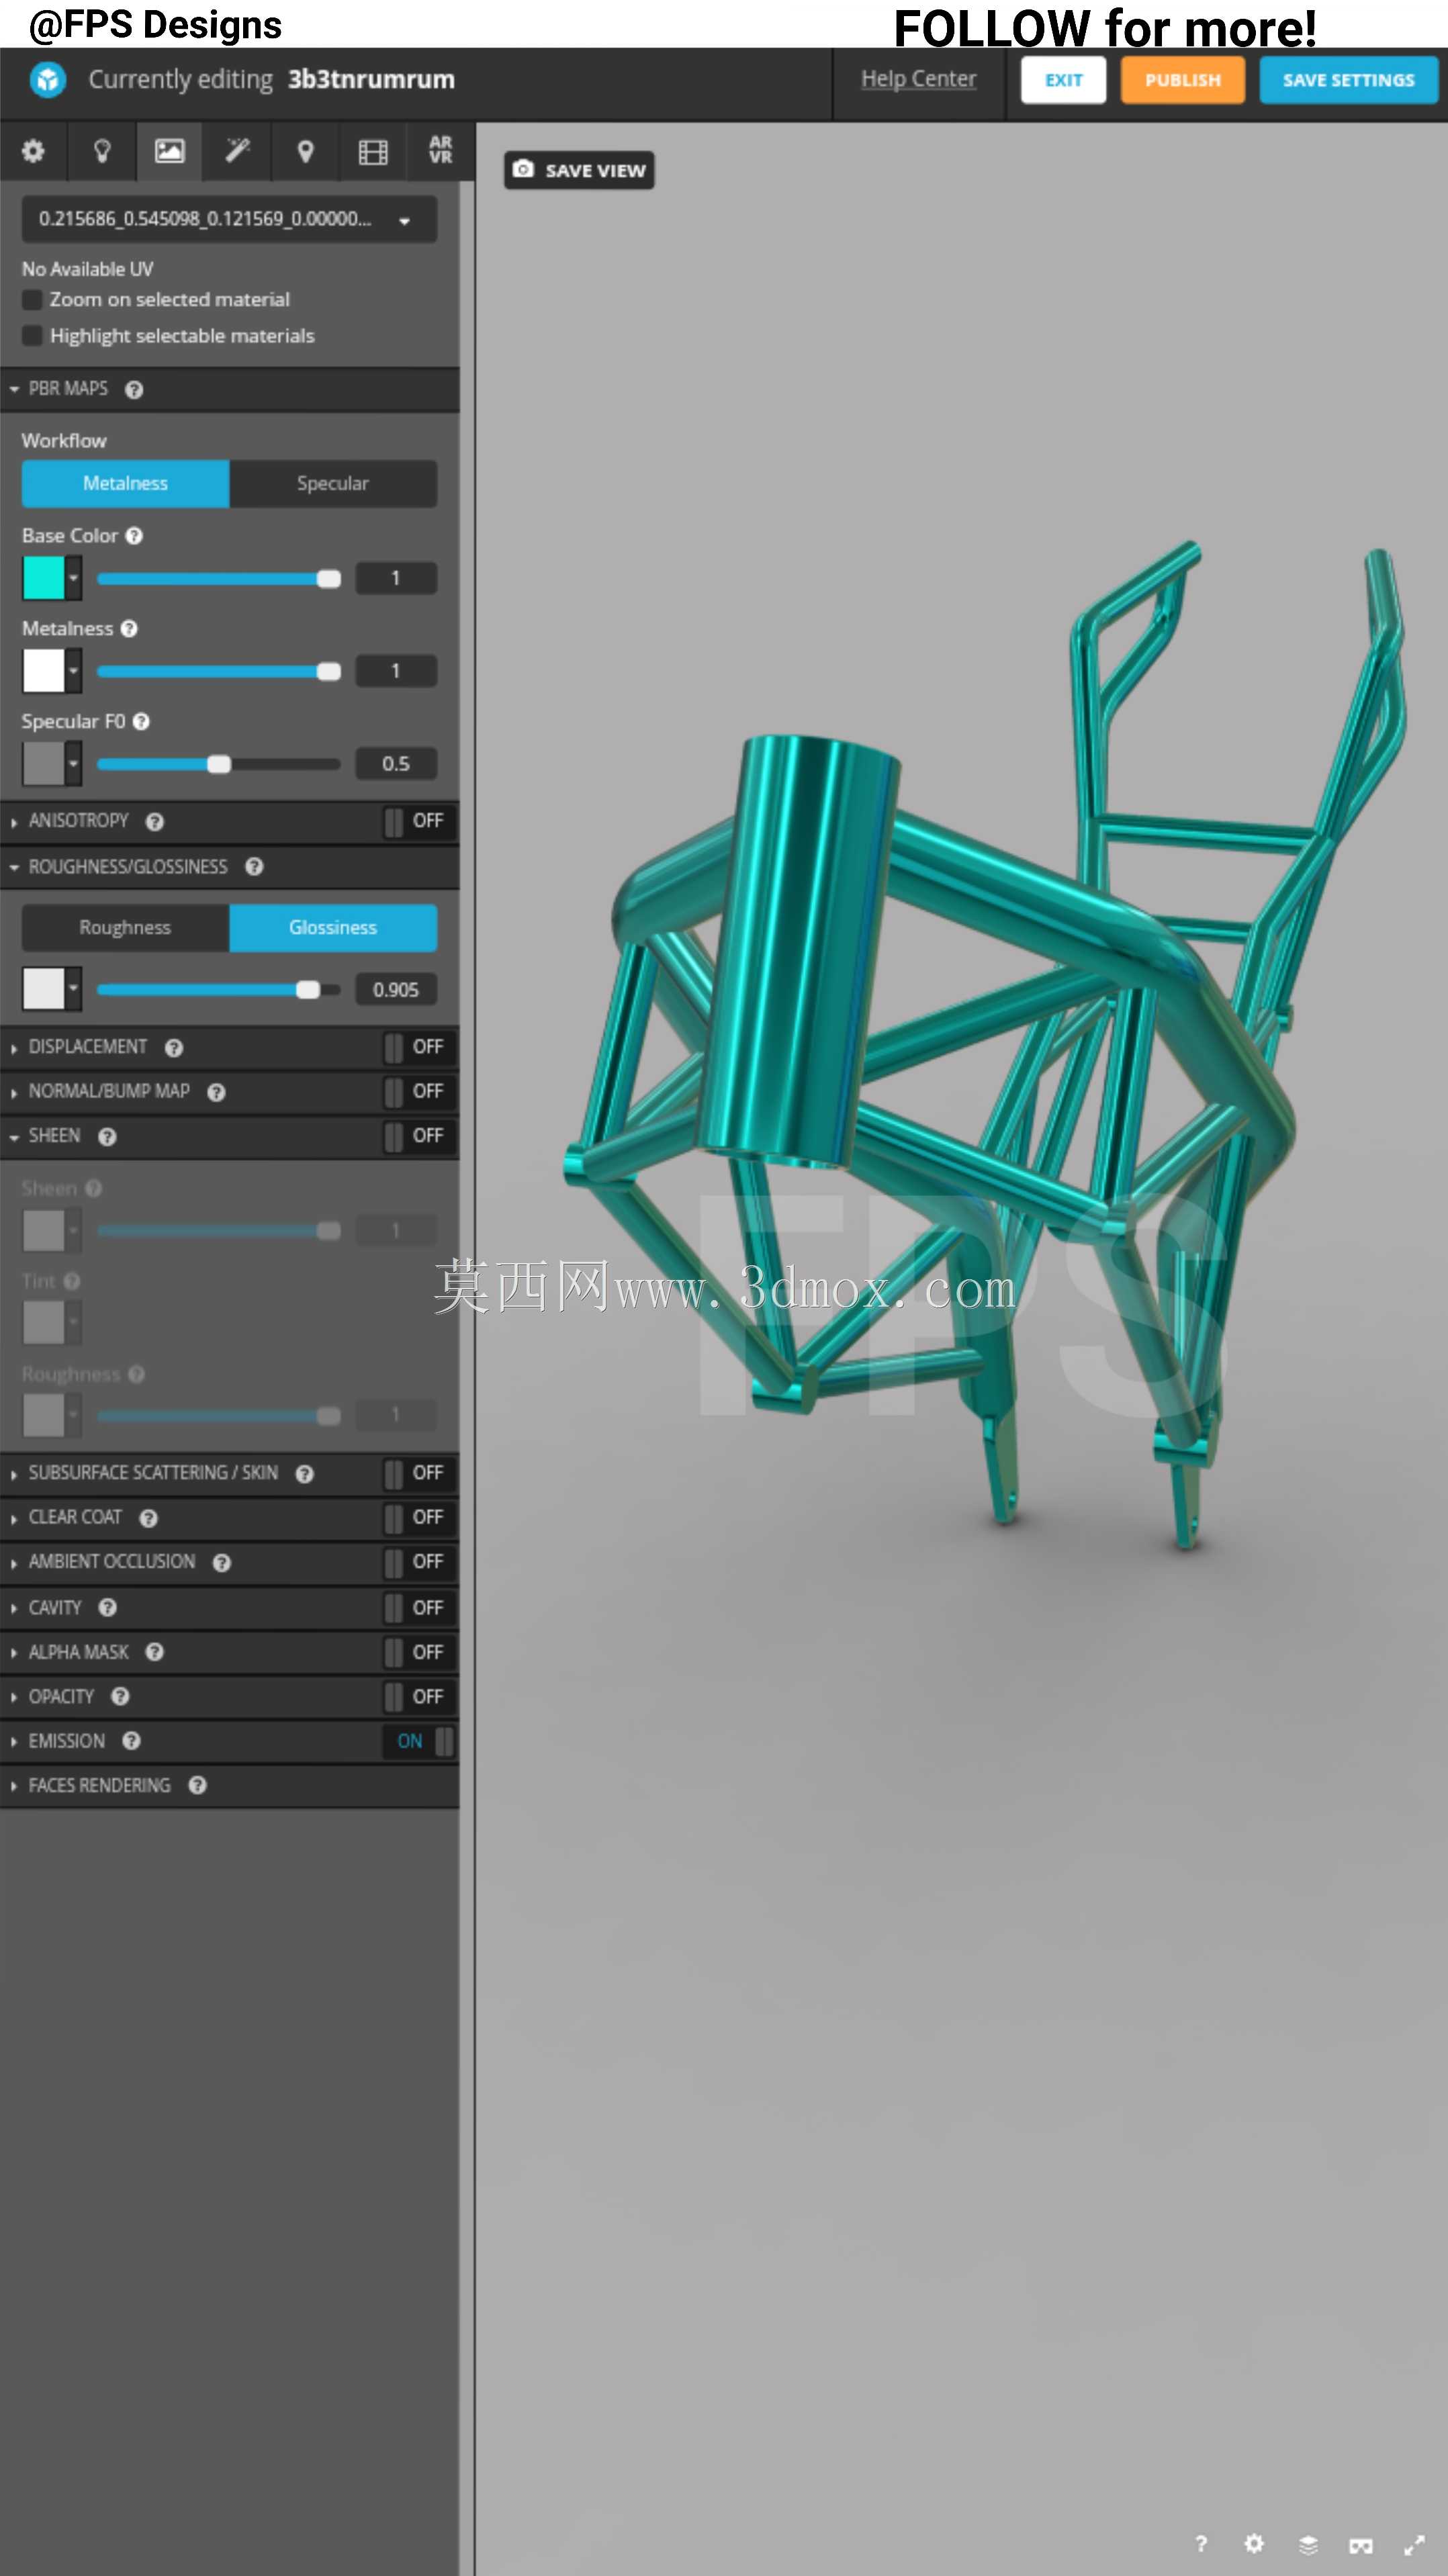Collapse the PBR Maps section
This screenshot has width=1448, height=2576.
(14, 390)
